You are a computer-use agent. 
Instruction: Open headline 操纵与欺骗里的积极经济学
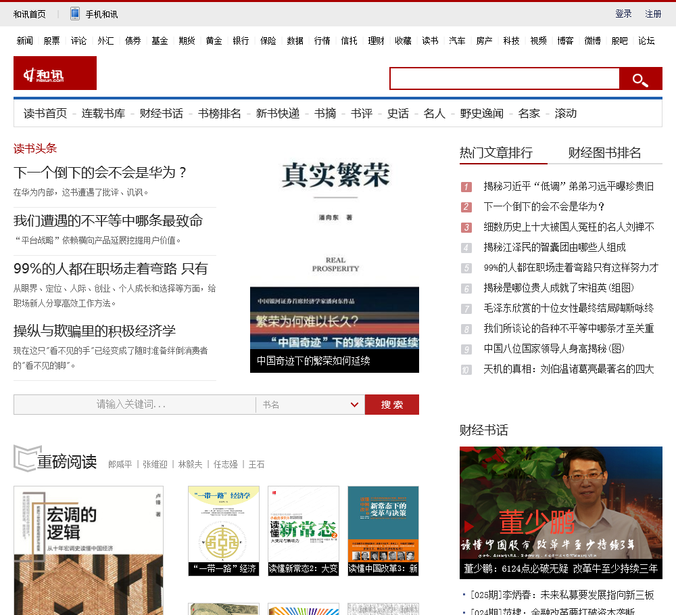[95, 331]
